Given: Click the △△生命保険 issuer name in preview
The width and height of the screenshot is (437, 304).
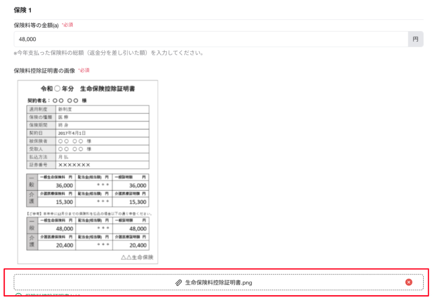Looking at the screenshot, I should [137, 257].
